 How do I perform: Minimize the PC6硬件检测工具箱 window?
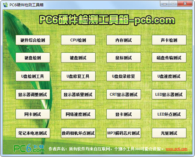coord(164,4)
